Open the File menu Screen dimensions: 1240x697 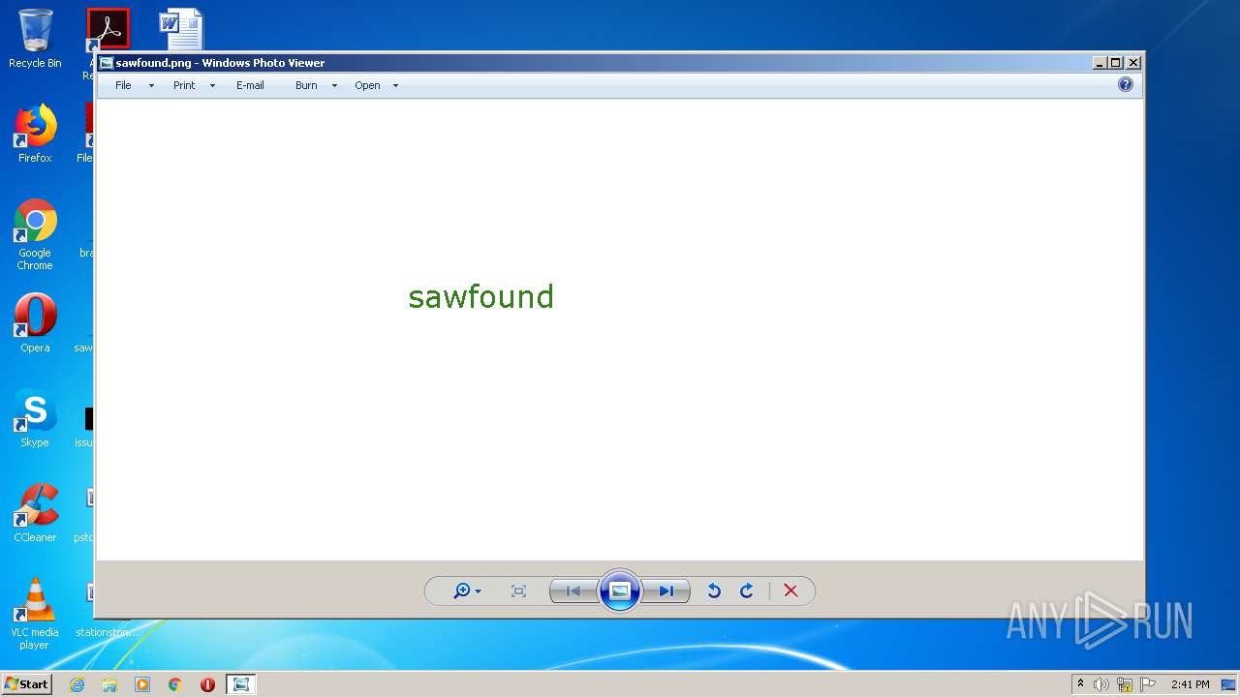click(x=123, y=85)
